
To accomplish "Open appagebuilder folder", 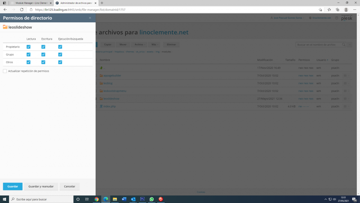I will pos(112,75).
